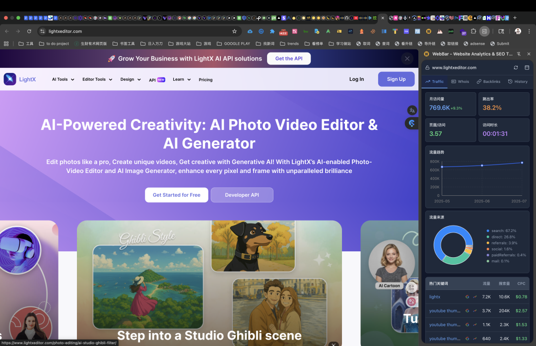Switch to the History tab

pyautogui.click(x=518, y=82)
